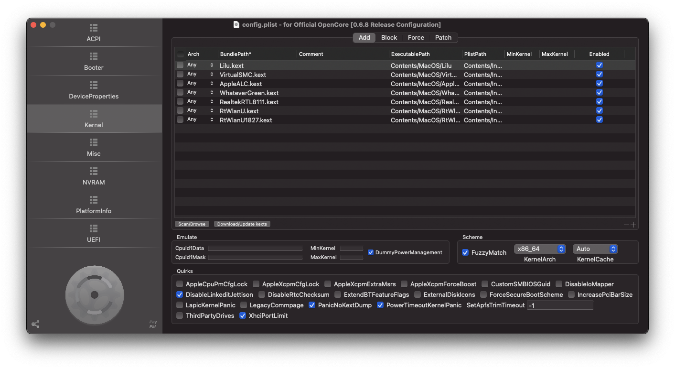Click the share icon in sidebar
The height and width of the screenshot is (369, 675).
(35, 324)
